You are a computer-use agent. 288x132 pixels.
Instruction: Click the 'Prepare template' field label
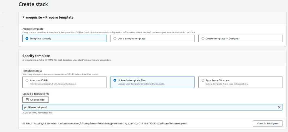[33, 29]
